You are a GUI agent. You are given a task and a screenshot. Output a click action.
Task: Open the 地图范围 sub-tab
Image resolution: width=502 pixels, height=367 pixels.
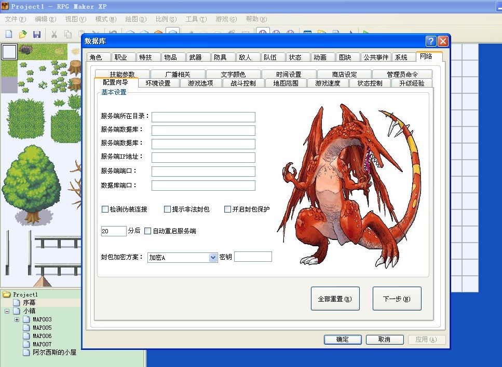click(286, 83)
